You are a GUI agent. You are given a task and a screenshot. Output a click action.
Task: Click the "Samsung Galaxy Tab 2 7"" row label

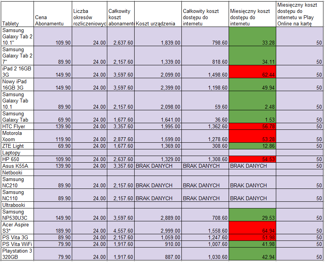[18, 56]
